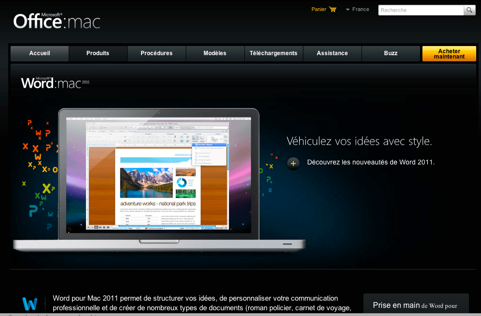Click the search magnifier button
481x316 pixels.
pyautogui.click(x=469, y=10)
